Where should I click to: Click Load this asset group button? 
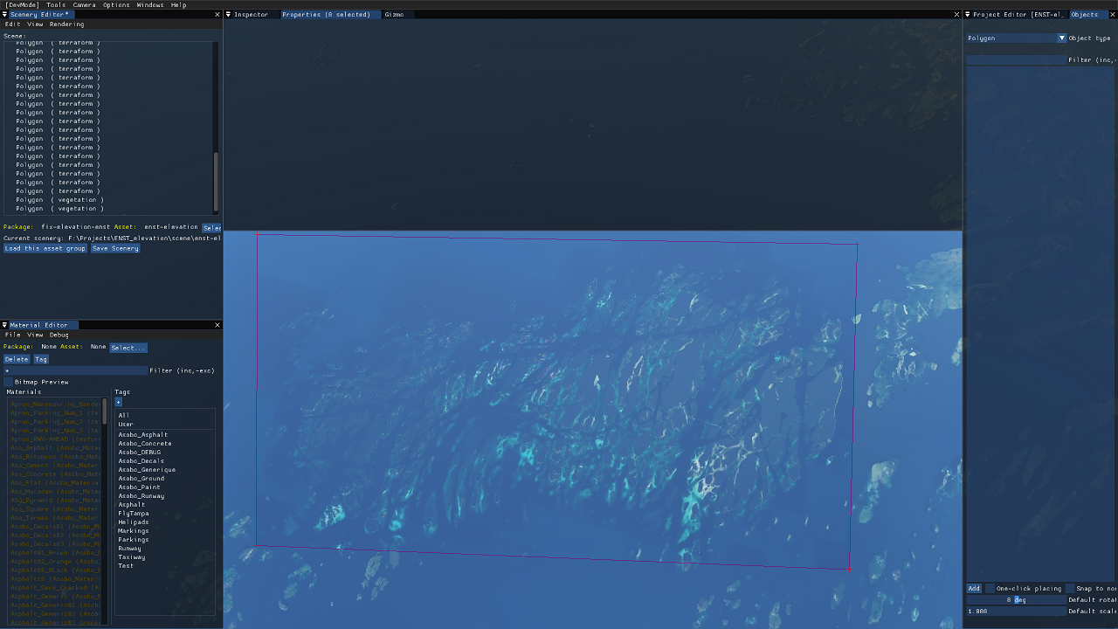[x=45, y=248]
